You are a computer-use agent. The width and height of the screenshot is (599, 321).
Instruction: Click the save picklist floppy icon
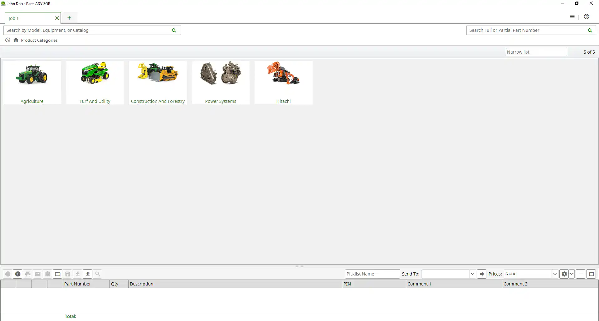click(68, 274)
